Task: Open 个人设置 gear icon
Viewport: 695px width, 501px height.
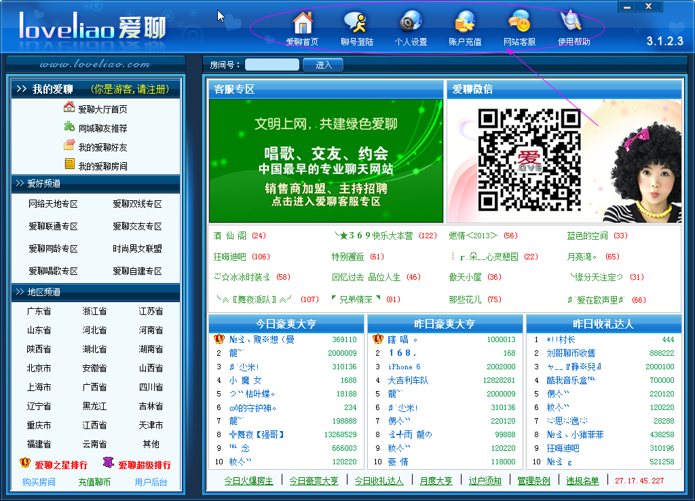Action: click(411, 22)
